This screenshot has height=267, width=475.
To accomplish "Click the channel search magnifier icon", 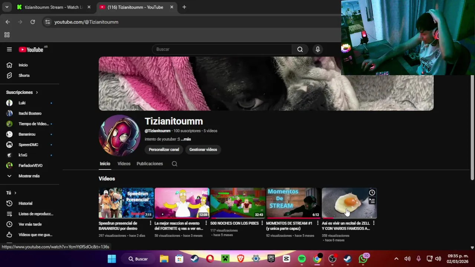I will pyautogui.click(x=174, y=164).
